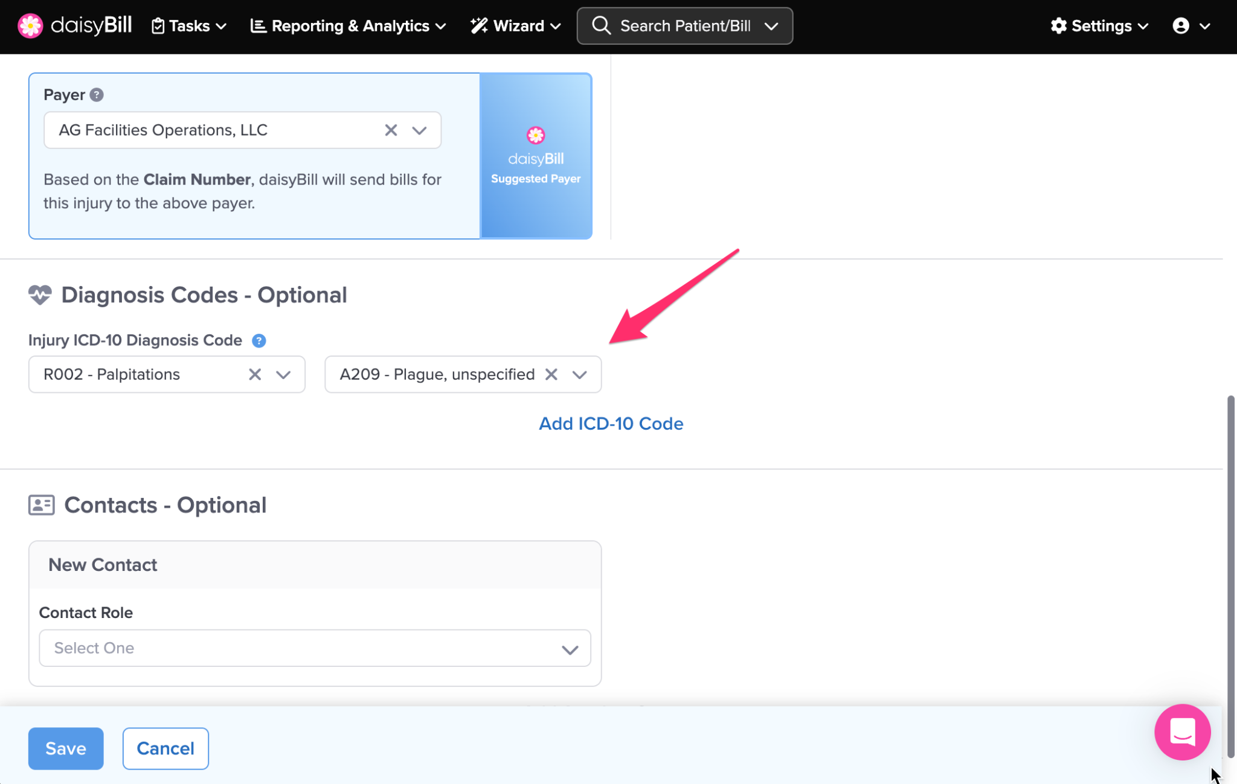Click the ICD-10 Diagnosis Code help icon
Screen dimensions: 1237x784
pyautogui.click(x=259, y=340)
